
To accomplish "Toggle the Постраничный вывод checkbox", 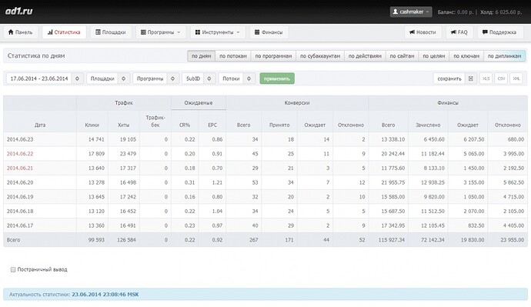I will [13, 269].
